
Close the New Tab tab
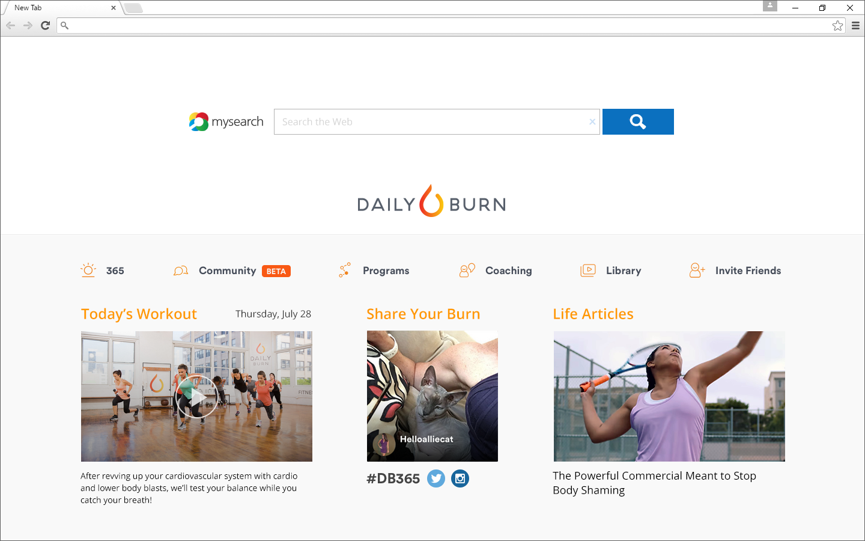[x=114, y=8]
